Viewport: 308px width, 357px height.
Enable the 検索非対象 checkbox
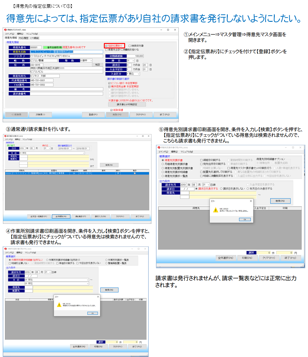point(129,46)
